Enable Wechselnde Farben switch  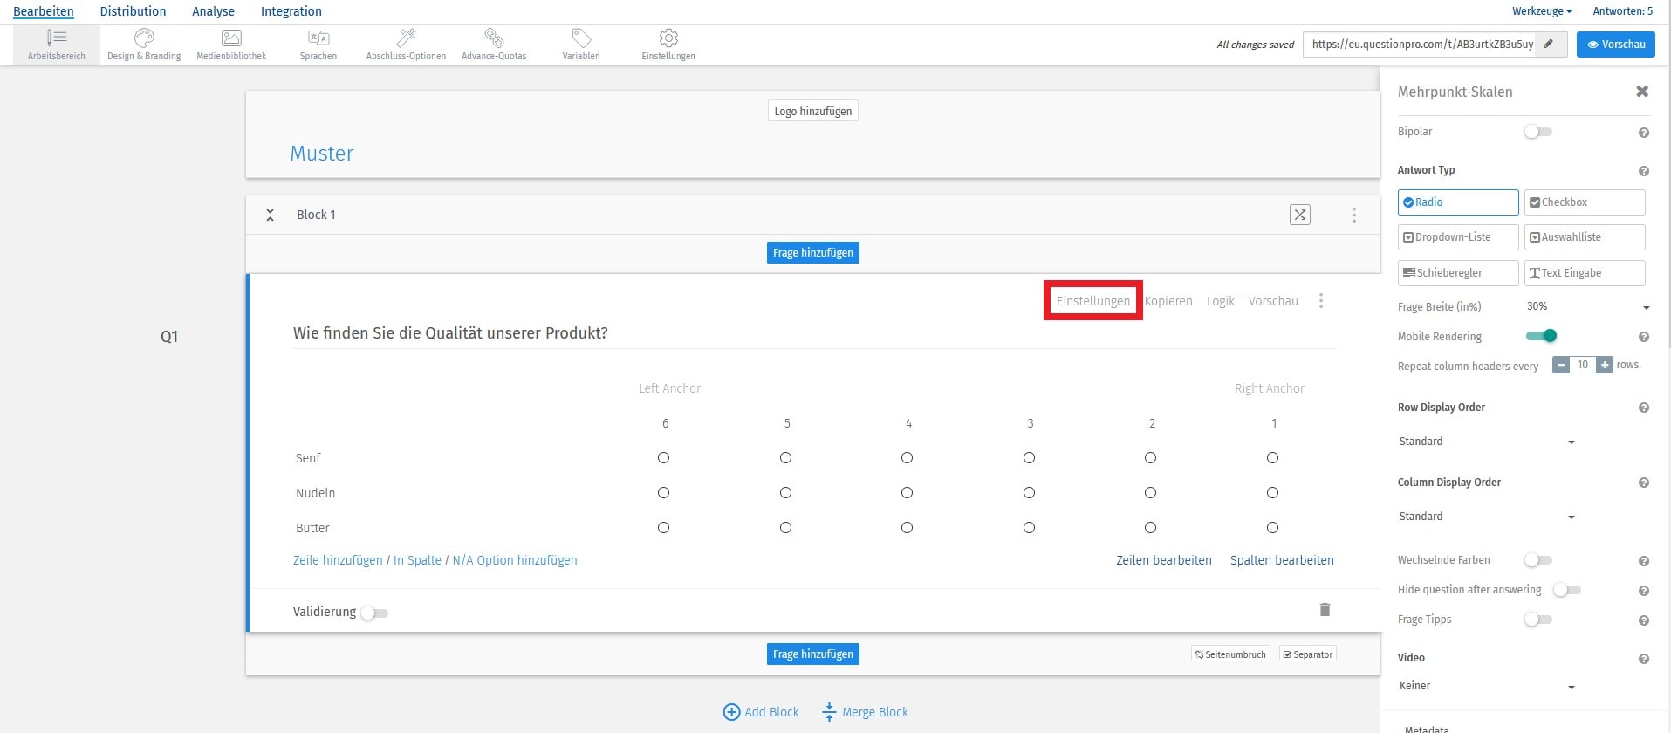(x=1537, y=560)
